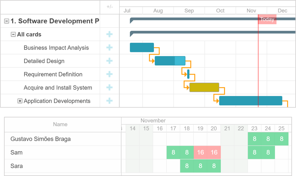This screenshot has height=176, width=296.
Task: Click the +/- column header
Action: tap(109, 7)
